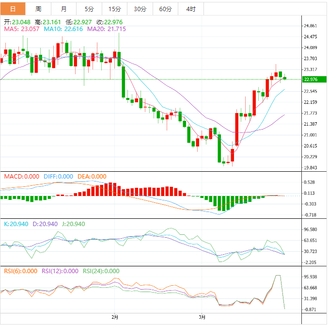Image resolution: width=328 pixels, height=327 pixels.
Task: Click the D:20.940 indicator label
Action: [45, 224]
